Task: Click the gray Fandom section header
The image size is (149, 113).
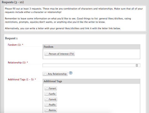Action: tap(91, 47)
